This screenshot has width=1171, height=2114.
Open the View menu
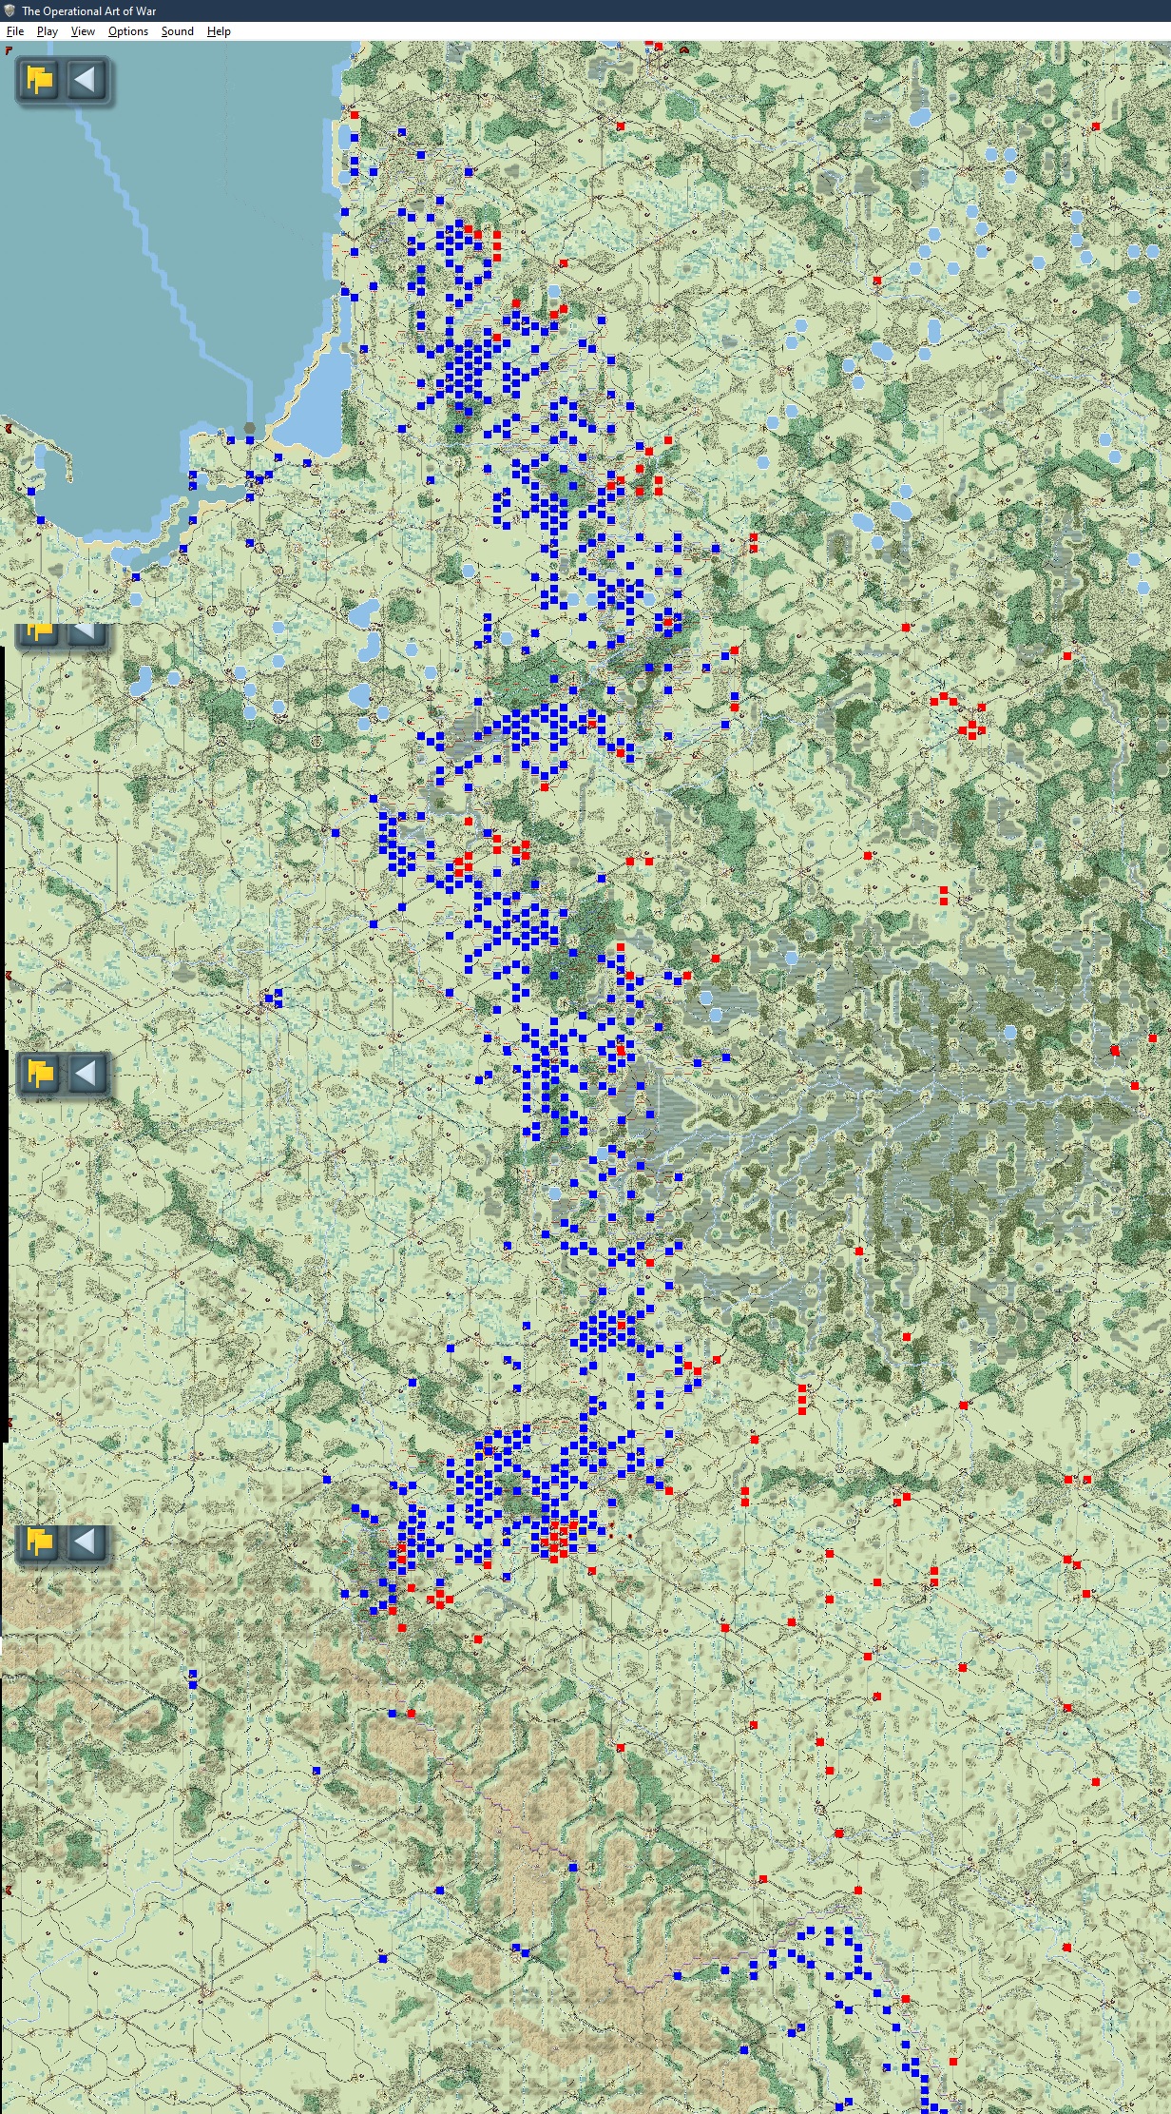(x=84, y=31)
